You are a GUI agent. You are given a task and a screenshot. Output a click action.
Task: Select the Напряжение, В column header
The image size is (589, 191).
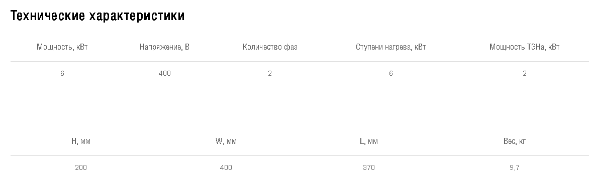click(x=164, y=47)
